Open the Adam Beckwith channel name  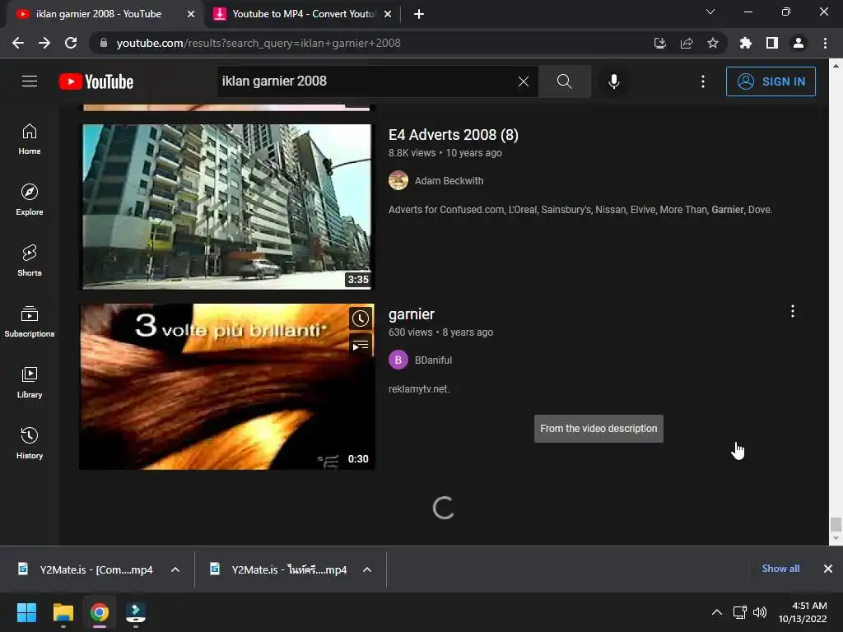click(x=449, y=180)
